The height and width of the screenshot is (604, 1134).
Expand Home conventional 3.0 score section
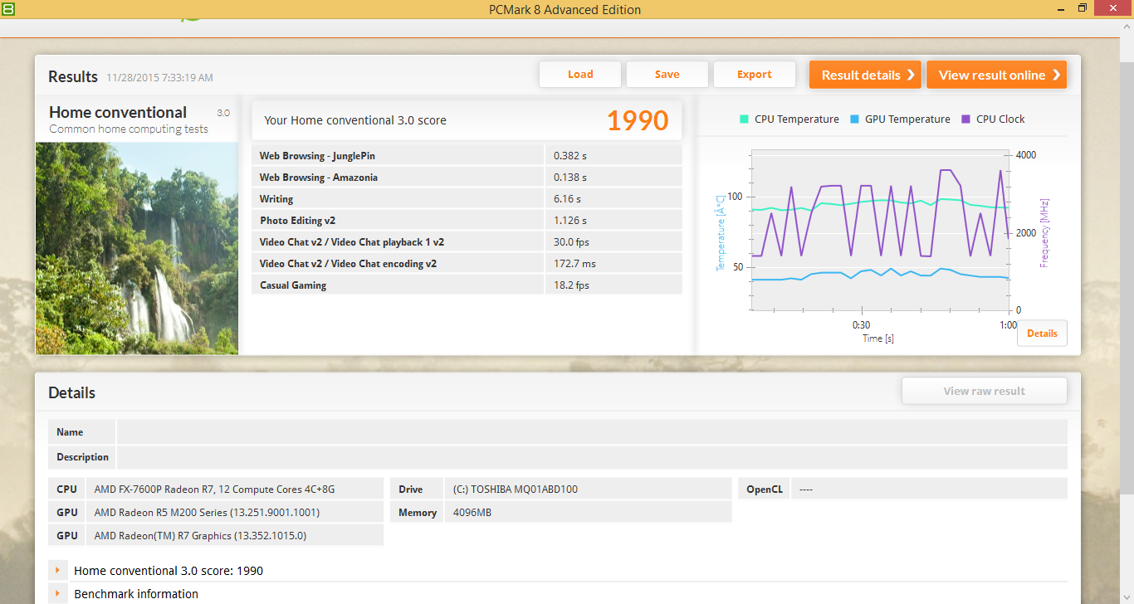point(57,571)
